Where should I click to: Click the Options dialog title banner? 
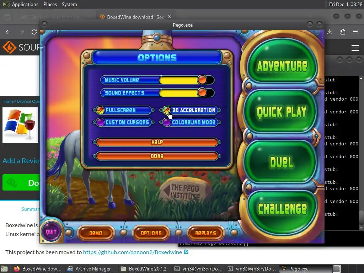[157, 57]
